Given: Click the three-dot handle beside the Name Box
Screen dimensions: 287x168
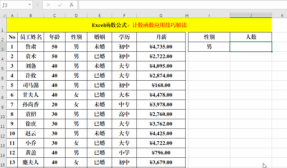Looking at the screenshot, I should click(38, 5).
